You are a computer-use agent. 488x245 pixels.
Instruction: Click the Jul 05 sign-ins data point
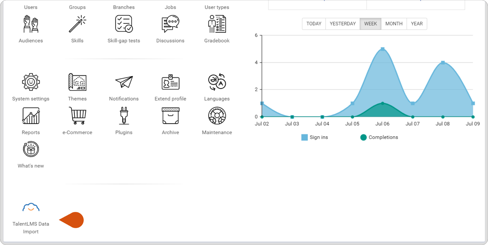[353, 103]
